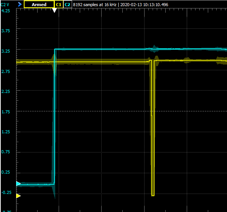Click the 0.25 vertical axis value
Viewport: 227px width, 212px height.
(5, 172)
